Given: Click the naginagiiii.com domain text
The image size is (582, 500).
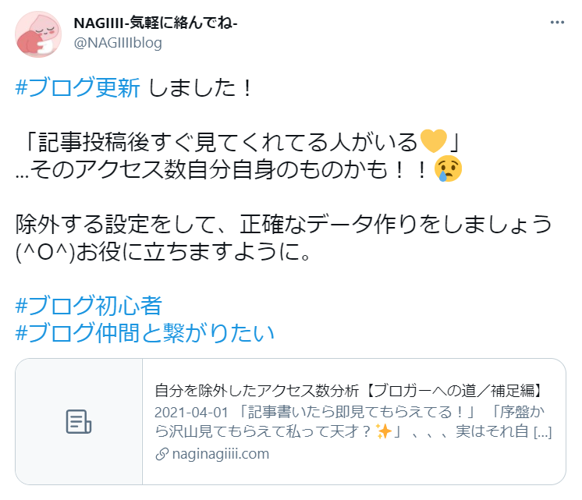Looking at the screenshot, I should click(x=221, y=454).
